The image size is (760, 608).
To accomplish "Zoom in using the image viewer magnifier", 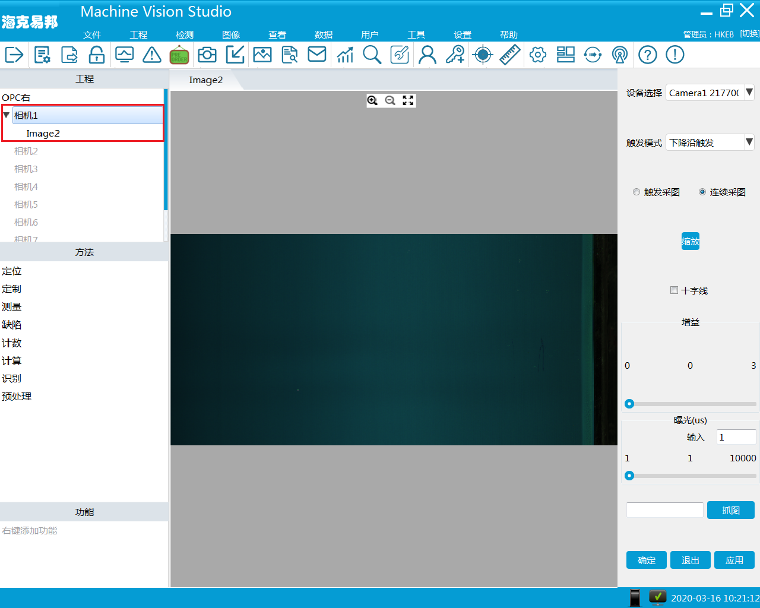I will 372,100.
